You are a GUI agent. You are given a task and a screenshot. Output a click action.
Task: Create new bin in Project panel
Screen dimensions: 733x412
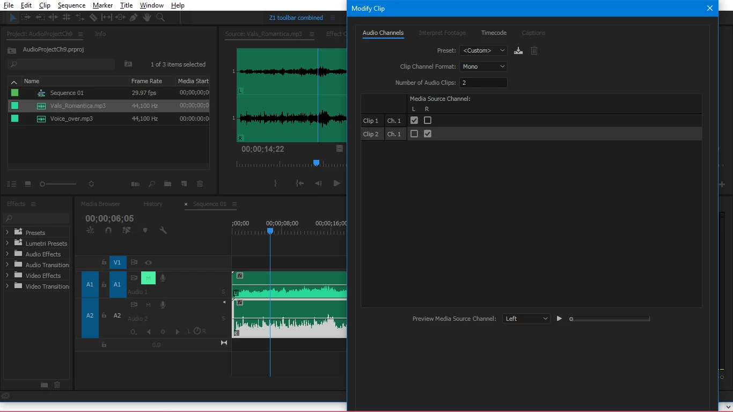167,184
